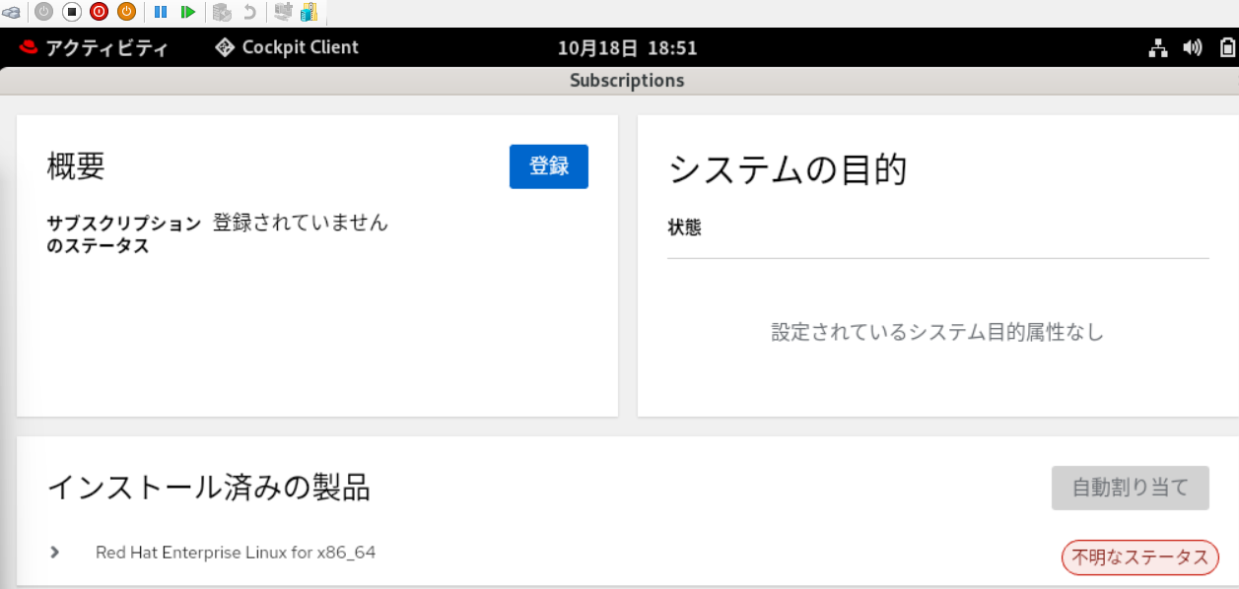Screen dimensions: 1239x589
Task: Click the システムの目的 heading
Action: 788,169
